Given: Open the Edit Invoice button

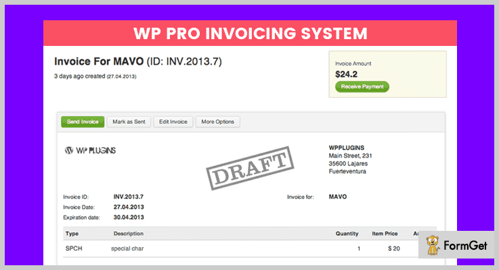Looking at the screenshot, I should tap(173, 122).
